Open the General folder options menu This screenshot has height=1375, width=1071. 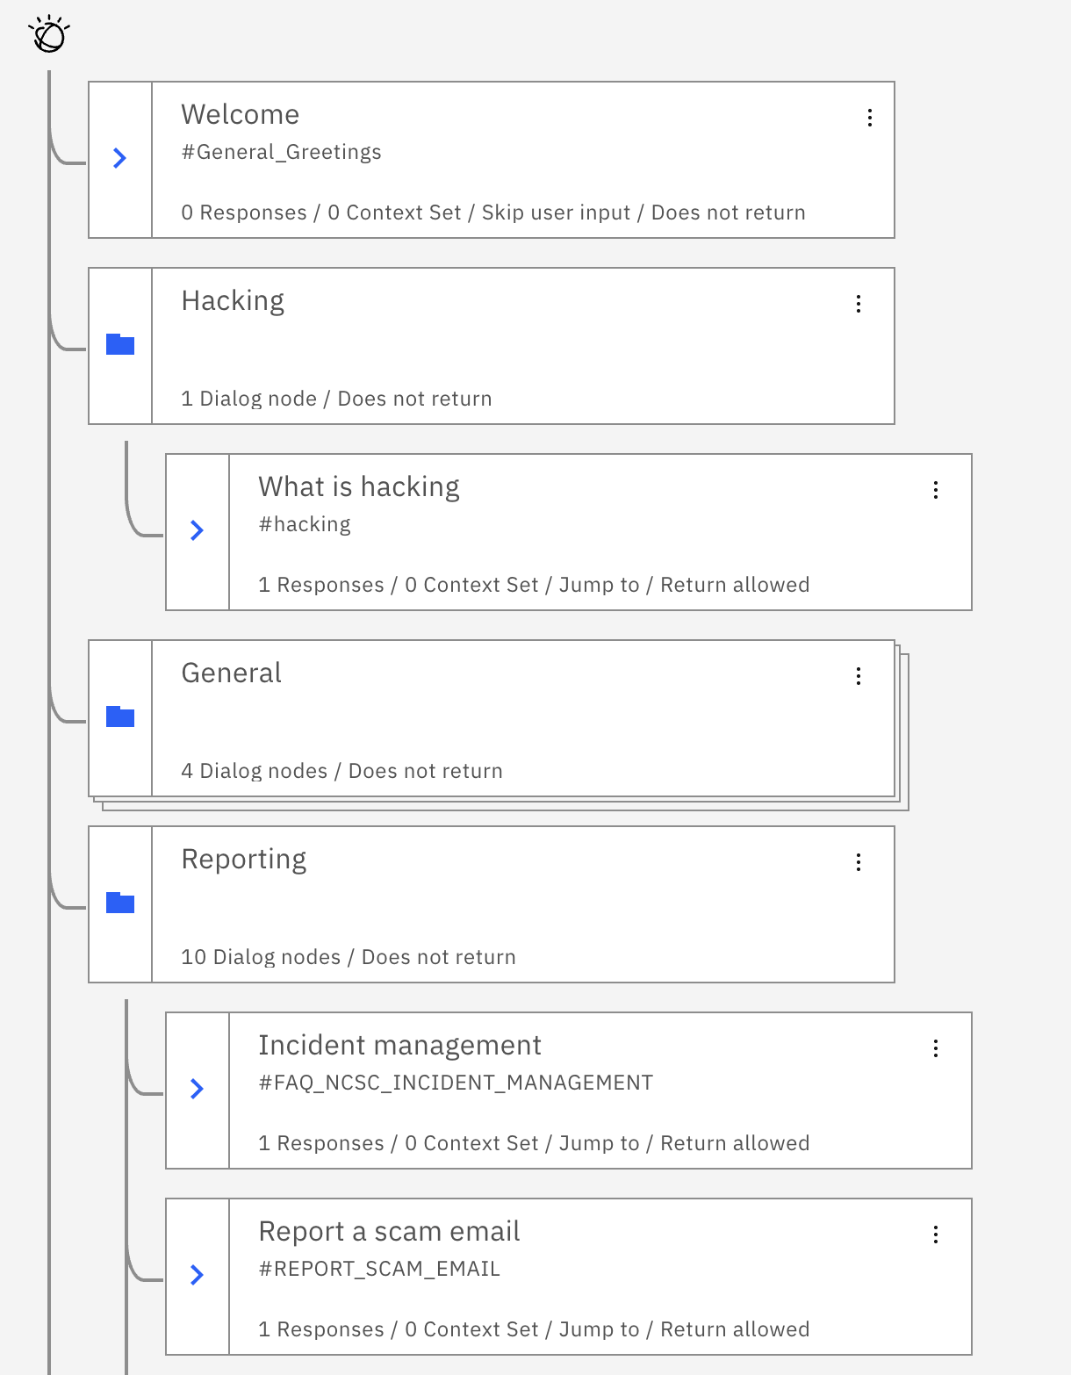pyautogui.click(x=858, y=676)
